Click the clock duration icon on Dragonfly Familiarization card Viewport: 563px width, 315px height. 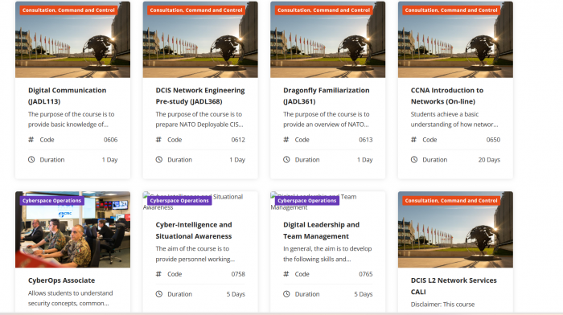tap(286, 160)
